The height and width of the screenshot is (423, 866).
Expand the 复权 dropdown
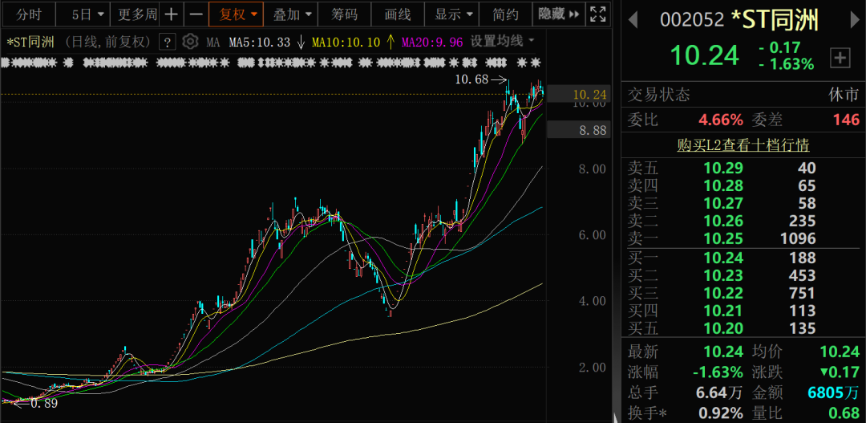(x=239, y=14)
